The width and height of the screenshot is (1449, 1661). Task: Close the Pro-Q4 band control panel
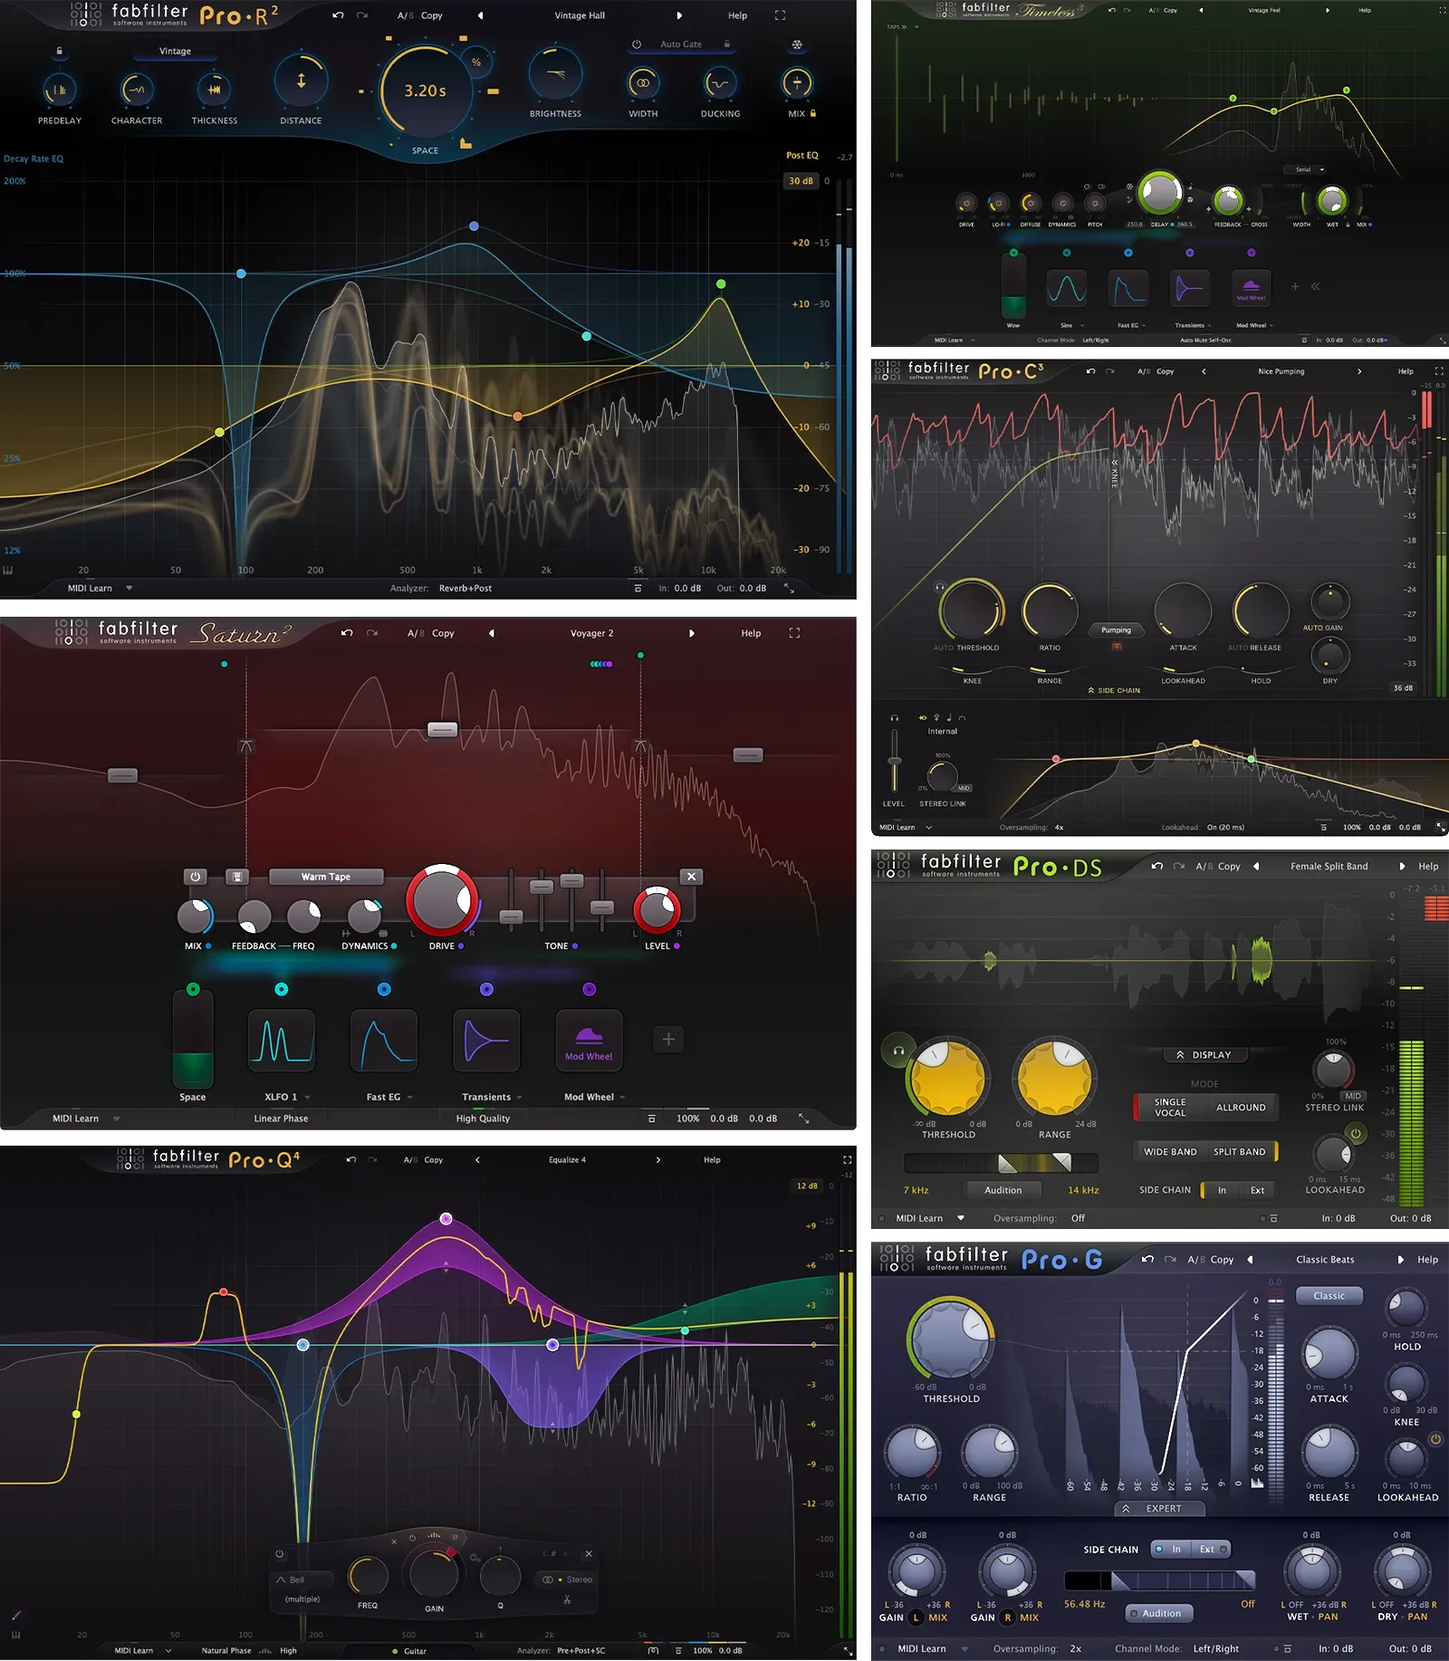[589, 1554]
